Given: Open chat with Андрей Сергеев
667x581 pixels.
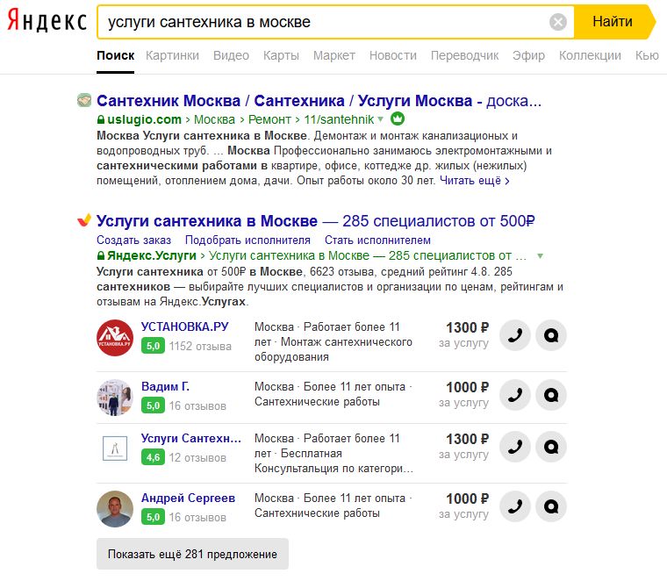Looking at the screenshot, I should (551, 506).
